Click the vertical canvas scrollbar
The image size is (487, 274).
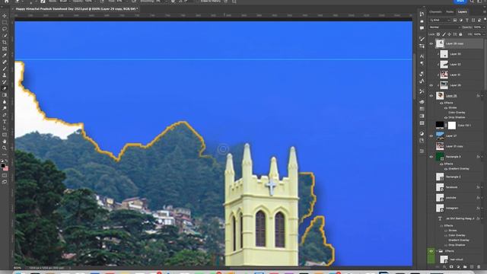tap(414, 76)
